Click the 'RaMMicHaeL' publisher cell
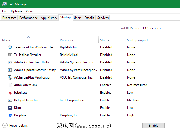The image size is (180, 132). [69, 55]
